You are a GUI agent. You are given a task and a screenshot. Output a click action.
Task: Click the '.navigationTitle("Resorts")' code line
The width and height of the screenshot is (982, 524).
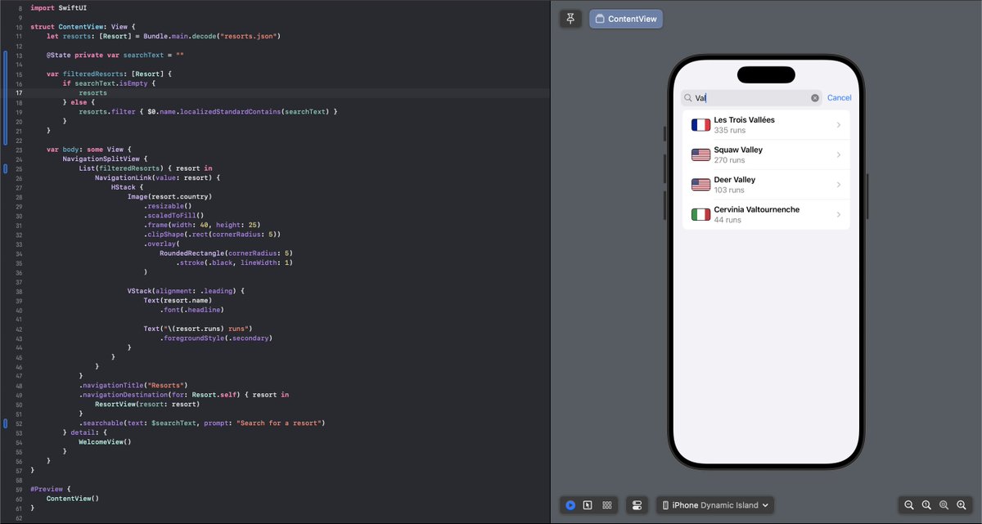coord(133,385)
